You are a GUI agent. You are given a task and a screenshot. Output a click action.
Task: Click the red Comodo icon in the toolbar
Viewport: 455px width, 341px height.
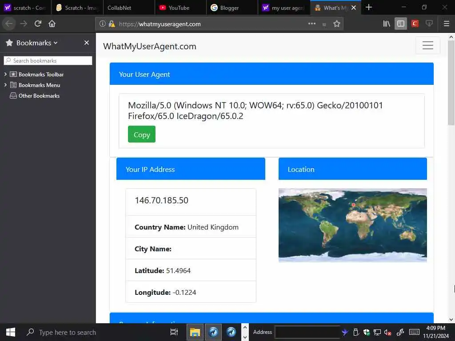(415, 24)
